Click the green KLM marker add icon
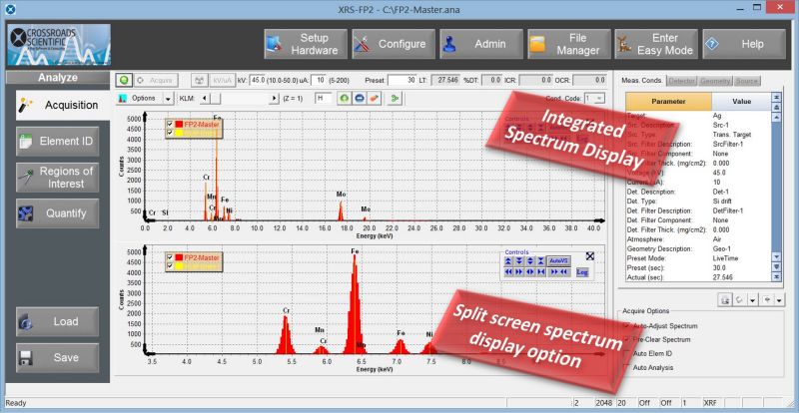799x413 pixels. coord(344,98)
